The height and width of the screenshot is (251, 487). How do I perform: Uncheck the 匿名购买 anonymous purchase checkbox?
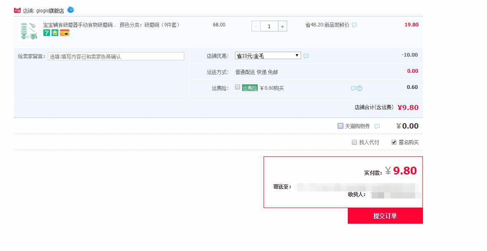tap(394, 142)
